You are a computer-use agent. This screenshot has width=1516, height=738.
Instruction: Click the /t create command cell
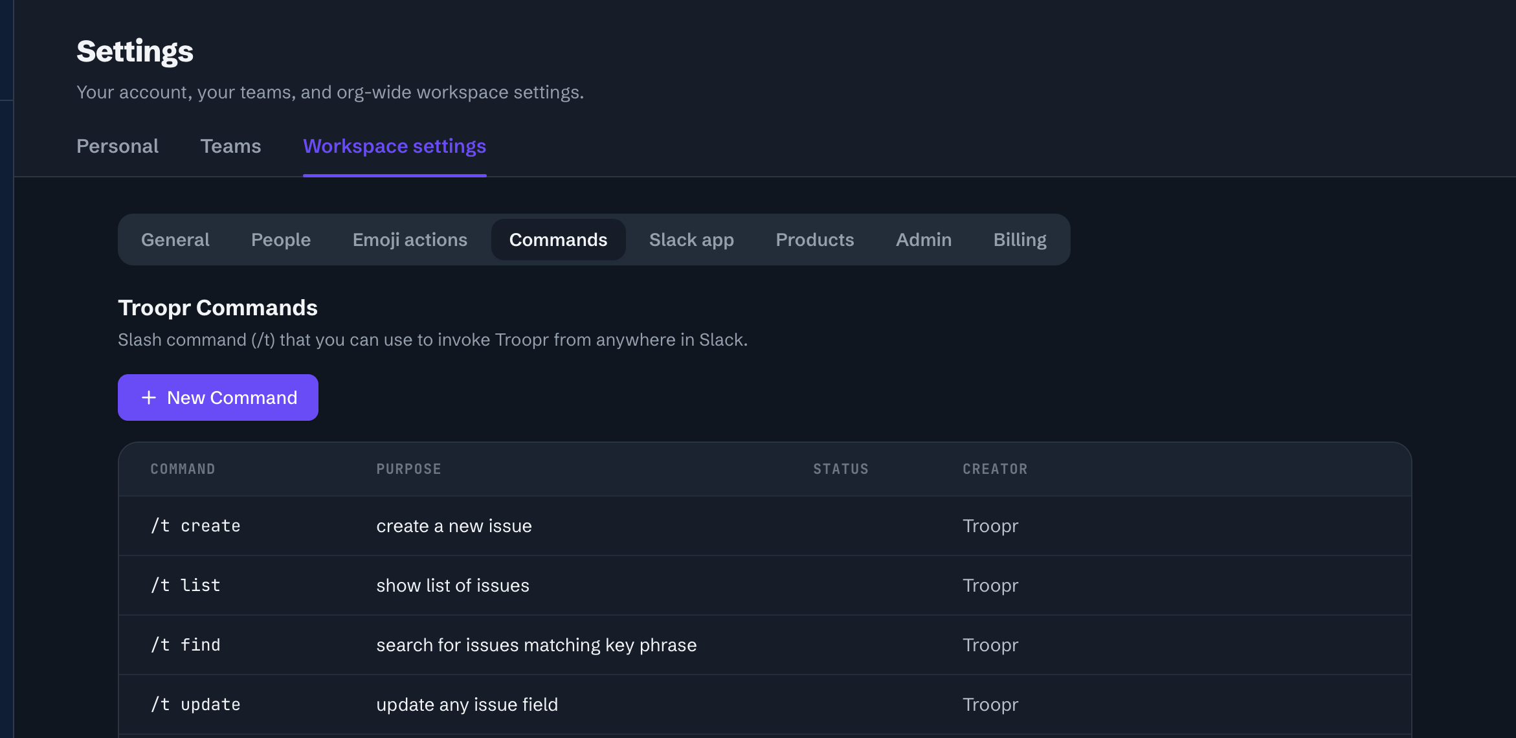click(x=195, y=526)
